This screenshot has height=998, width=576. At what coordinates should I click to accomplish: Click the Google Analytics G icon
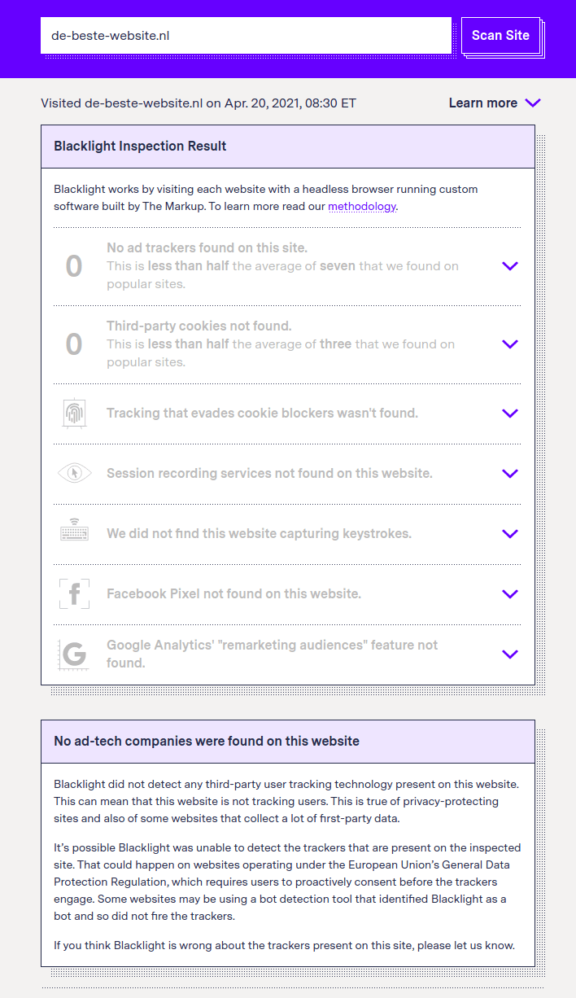point(74,654)
